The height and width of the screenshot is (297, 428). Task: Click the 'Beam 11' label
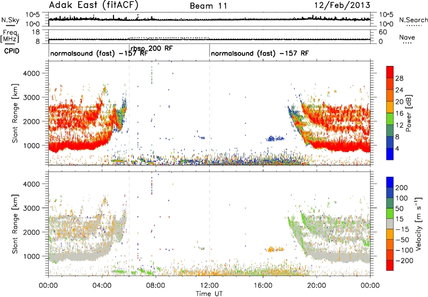click(209, 6)
